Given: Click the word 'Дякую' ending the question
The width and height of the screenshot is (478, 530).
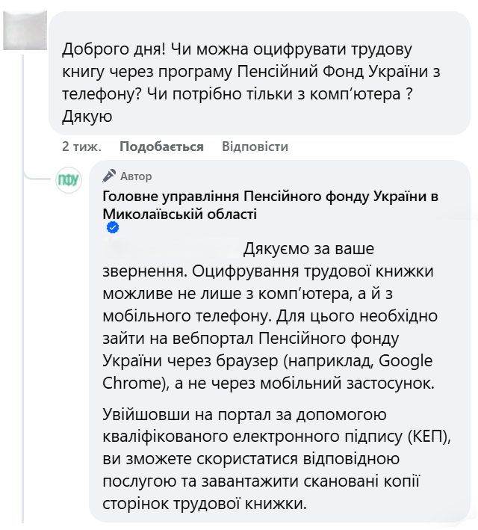Looking at the screenshot, I should [87, 116].
